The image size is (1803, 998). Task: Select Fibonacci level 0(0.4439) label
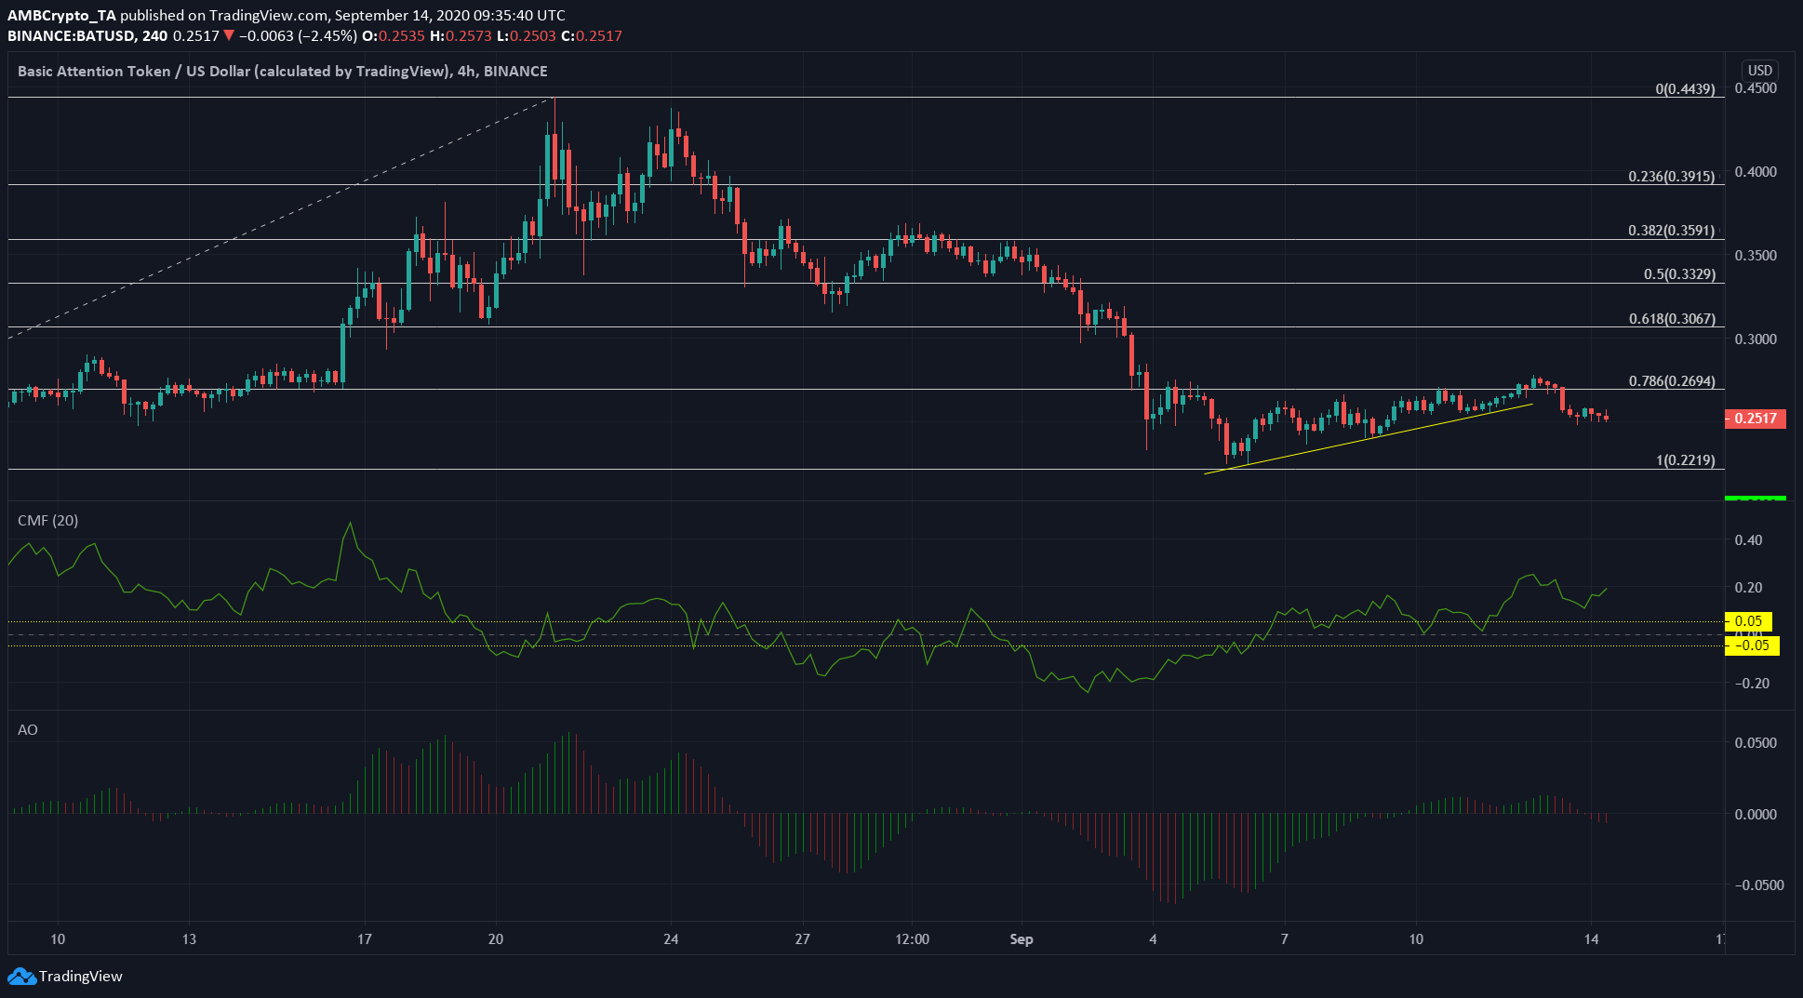point(1685,89)
